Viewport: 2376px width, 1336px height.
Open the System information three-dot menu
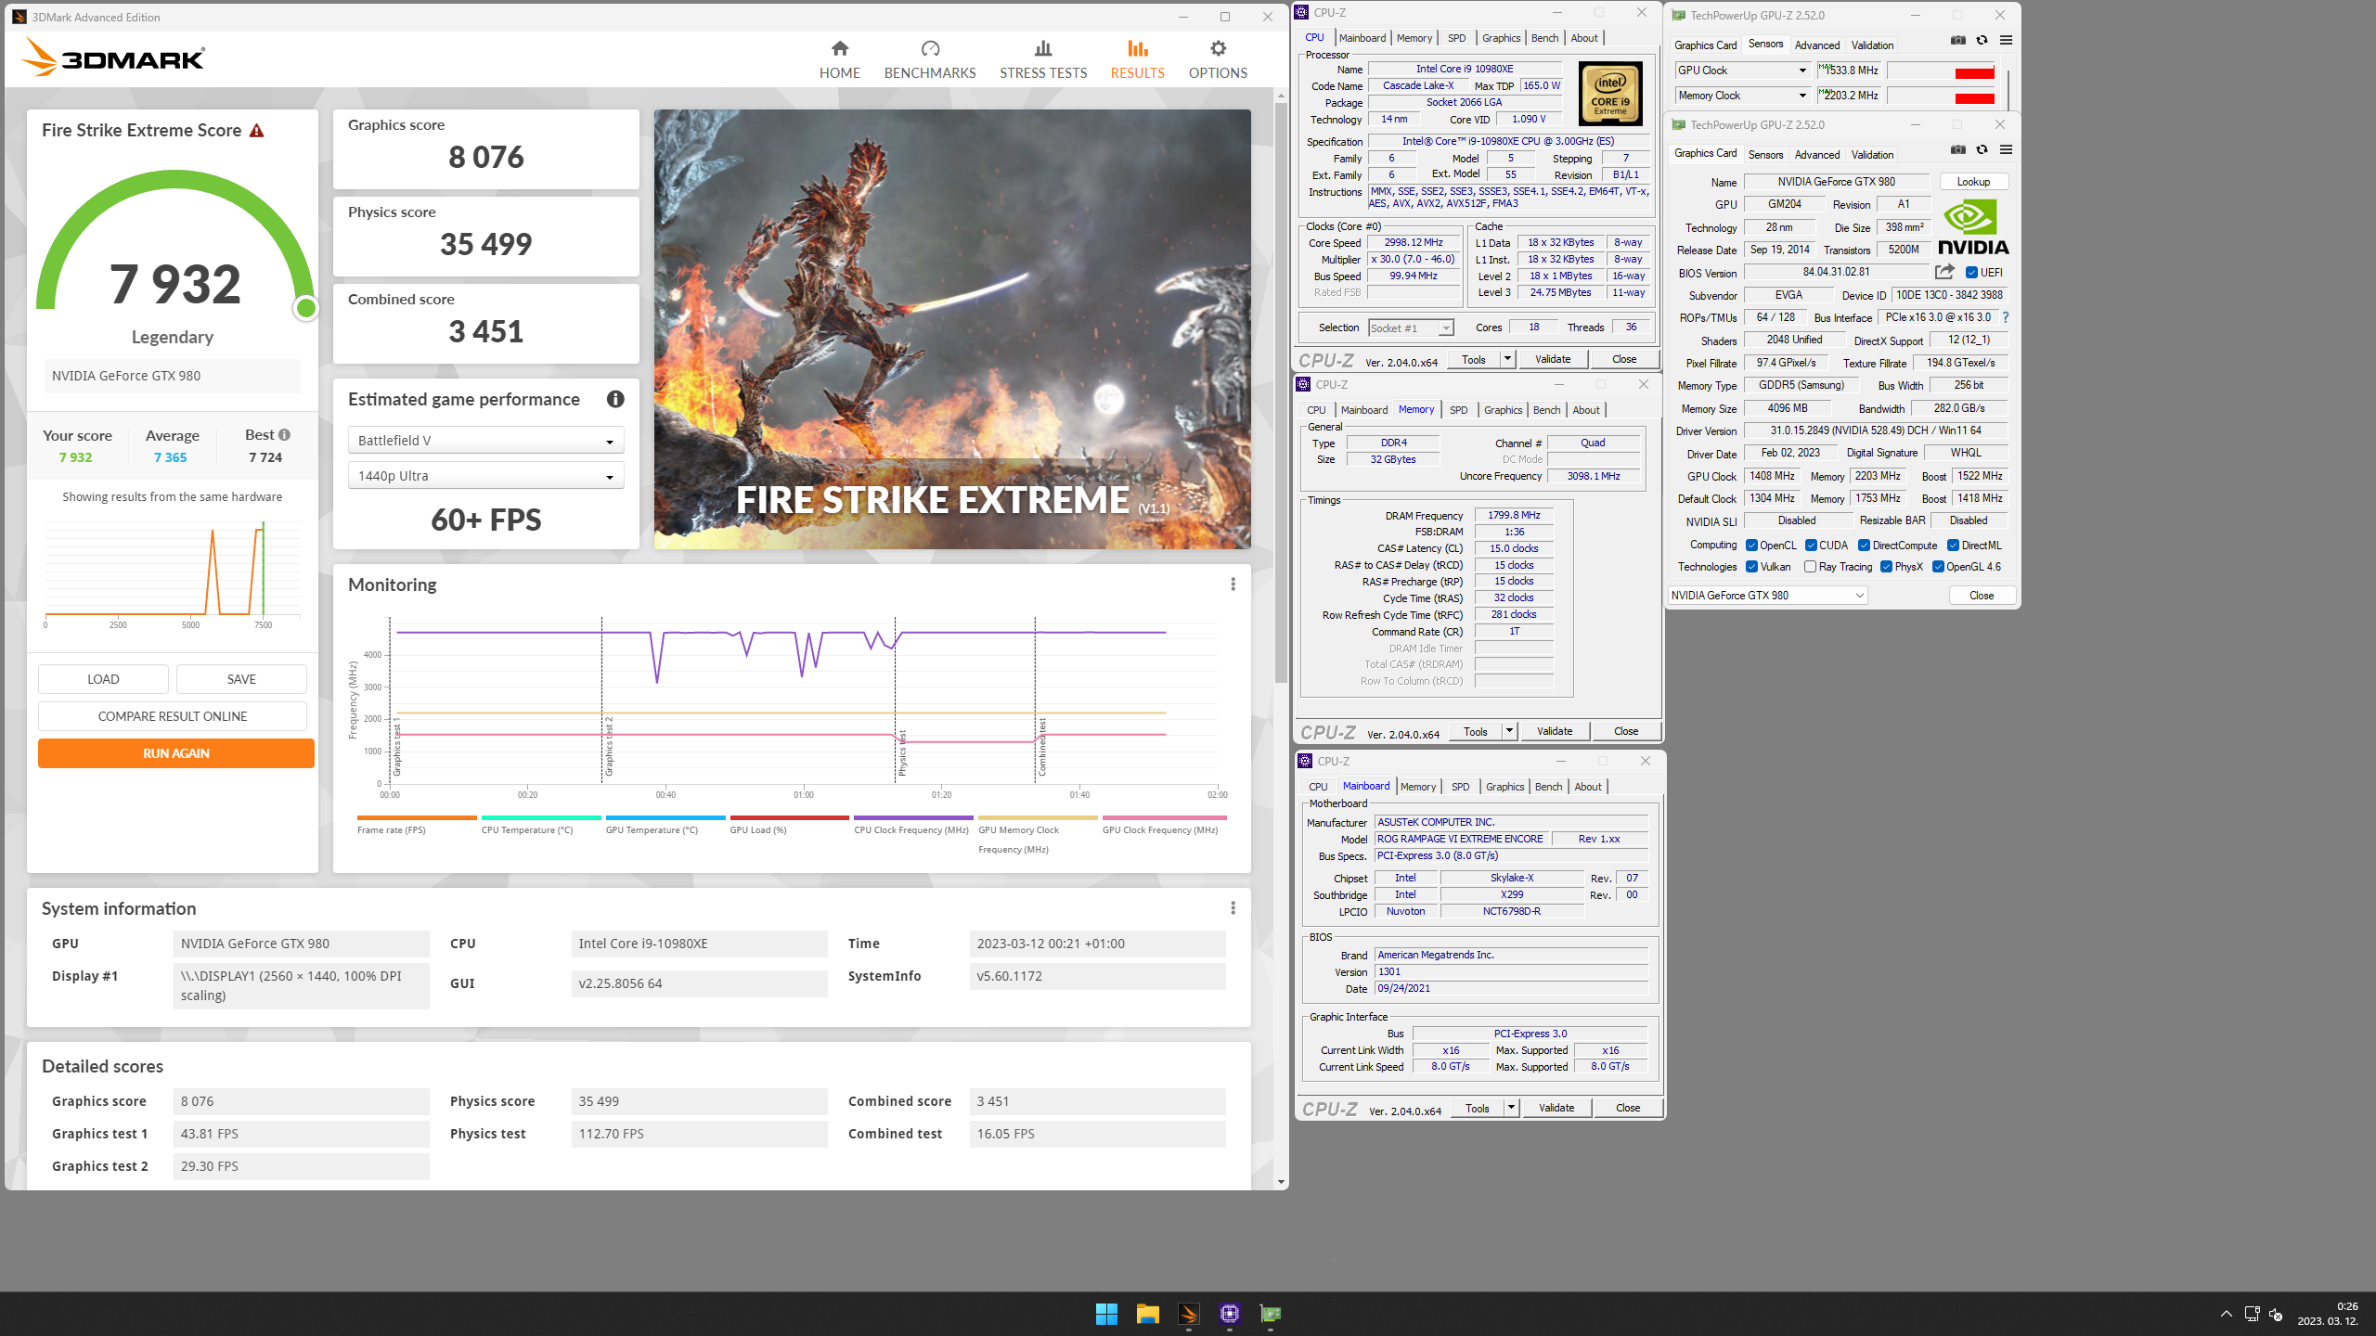[1233, 908]
